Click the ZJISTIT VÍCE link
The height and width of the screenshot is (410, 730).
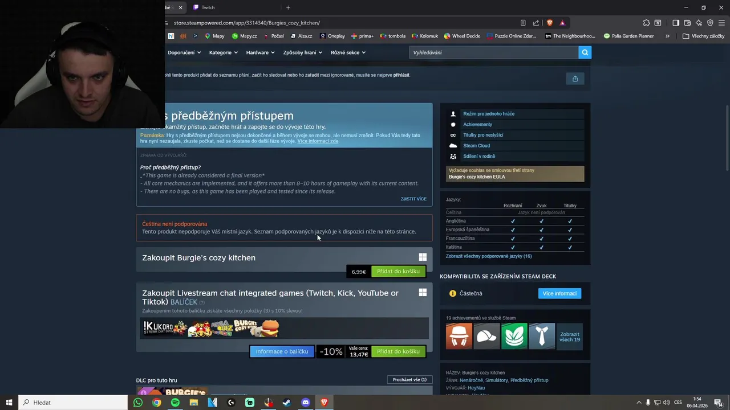(x=413, y=199)
